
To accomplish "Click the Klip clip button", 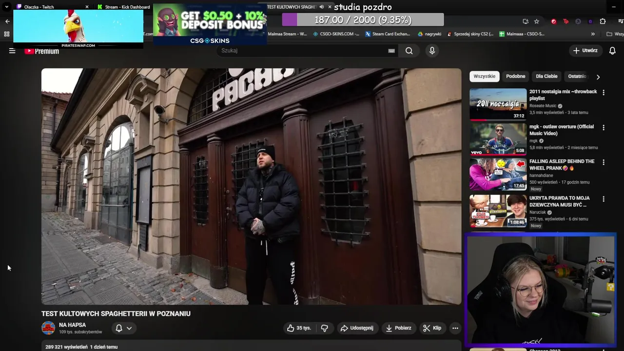I will pos(432,328).
